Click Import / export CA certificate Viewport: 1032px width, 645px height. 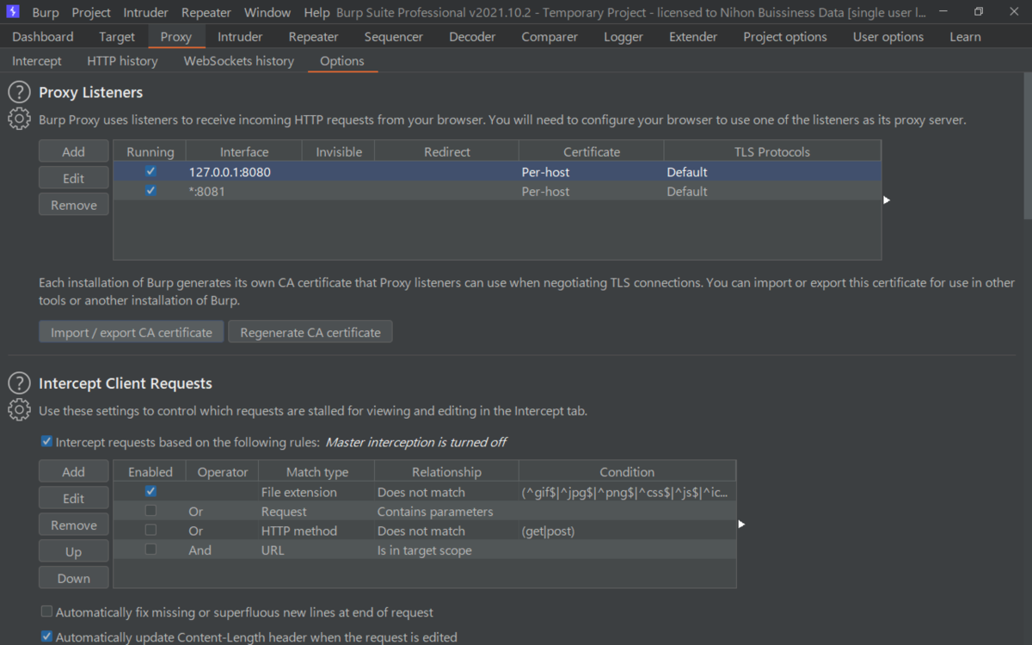pyautogui.click(x=132, y=332)
